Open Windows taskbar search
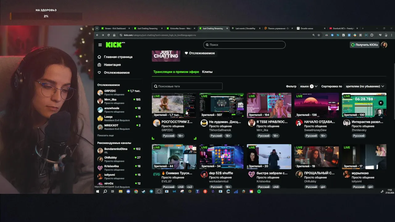395x222 pixels. (x=105, y=191)
